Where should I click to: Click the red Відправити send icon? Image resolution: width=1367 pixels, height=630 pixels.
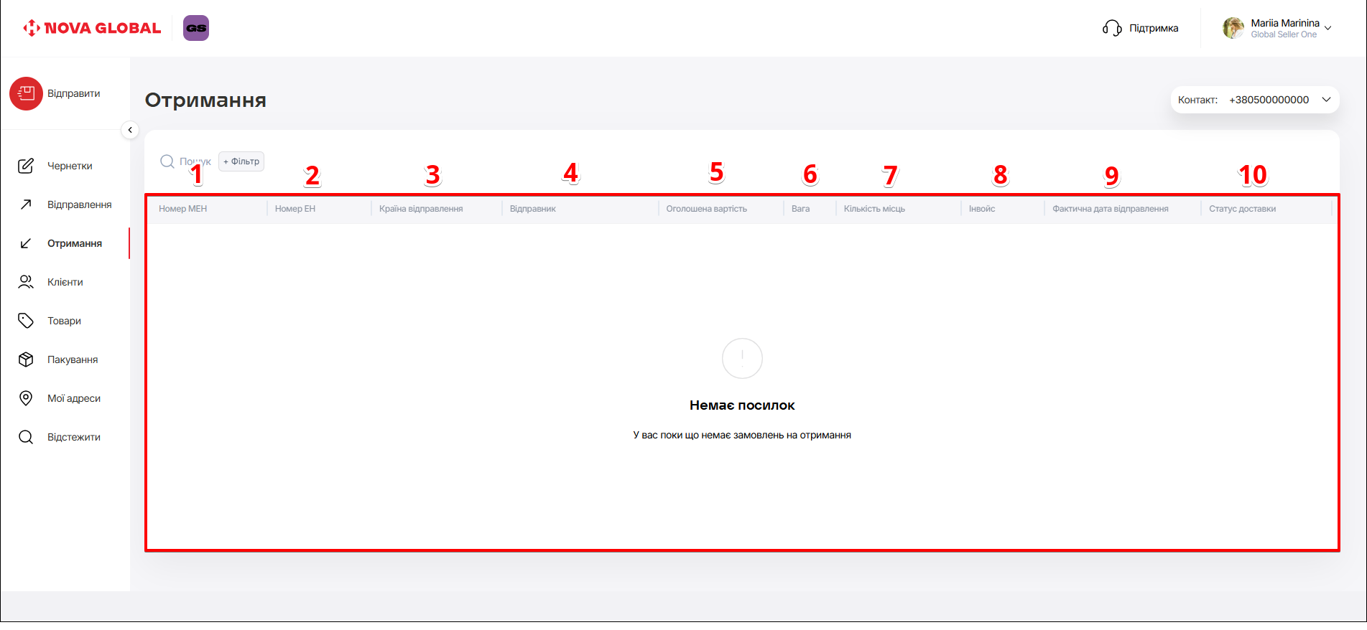point(26,93)
